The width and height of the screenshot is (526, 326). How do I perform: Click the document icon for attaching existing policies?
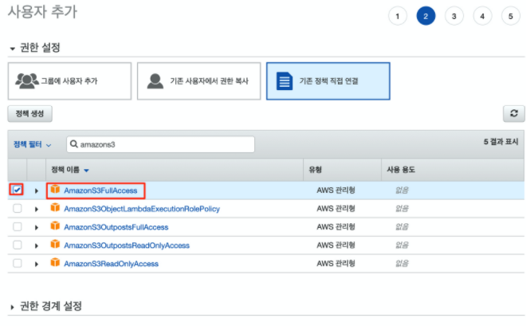click(285, 81)
